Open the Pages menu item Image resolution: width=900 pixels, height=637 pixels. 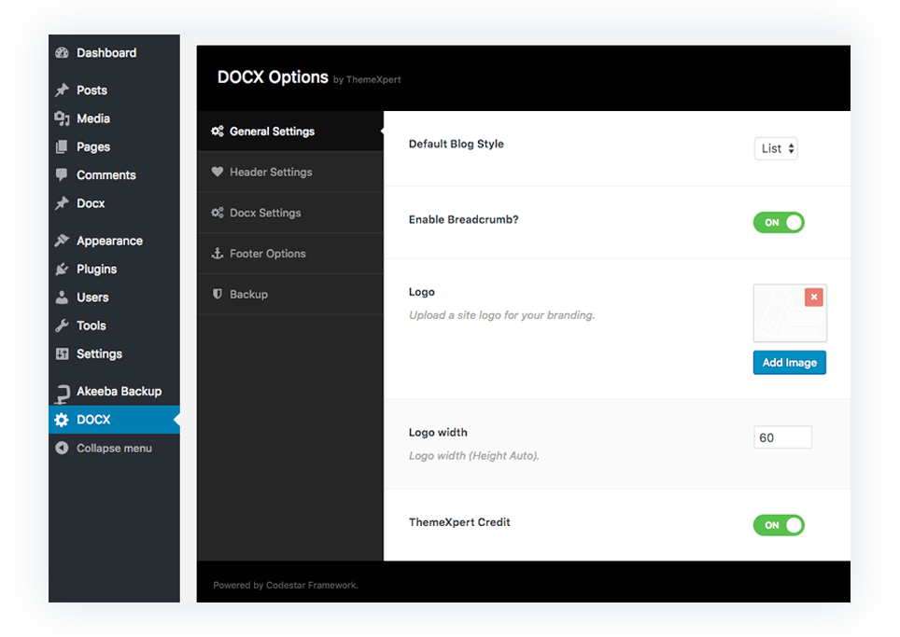[114, 146]
